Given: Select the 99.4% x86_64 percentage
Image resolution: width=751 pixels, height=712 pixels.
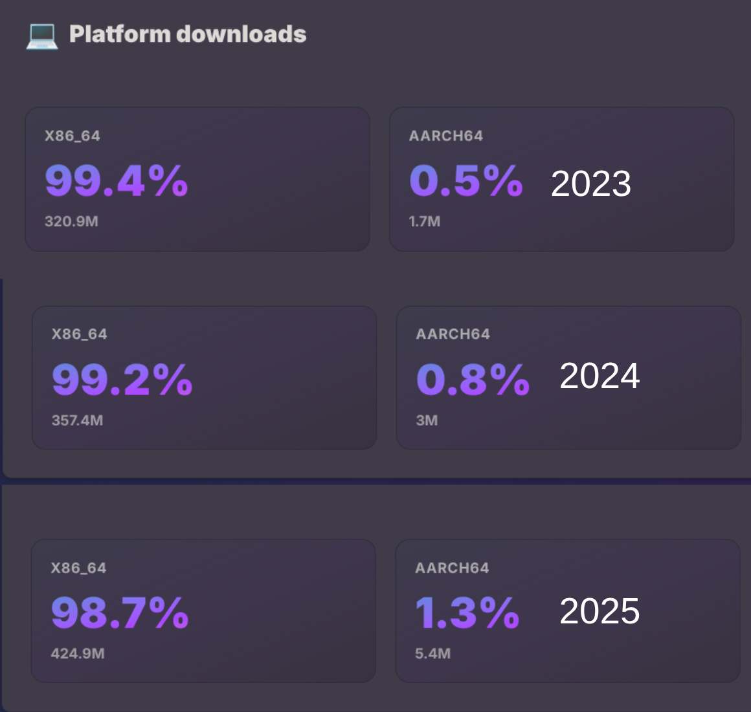Looking at the screenshot, I should (x=117, y=180).
